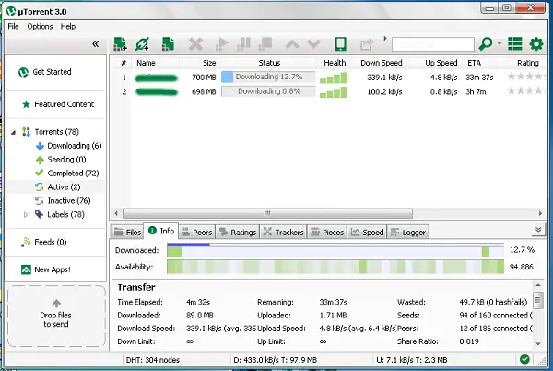The height and width of the screenshot is (371, 553).
Task: Toggle the list view layout icon
Action: pyautogui.click(x=515, y=44)
